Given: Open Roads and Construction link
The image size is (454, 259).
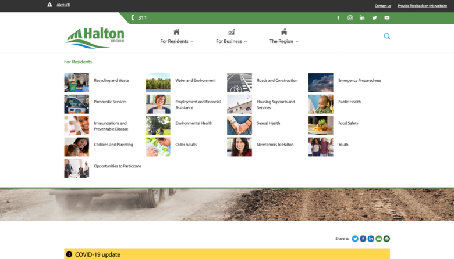Looking at the screenshot, I should tap(277, 80).
